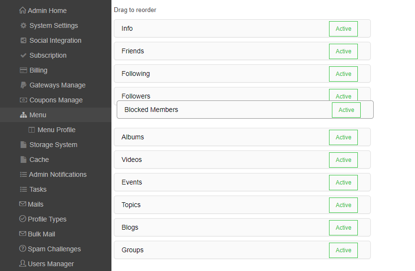Screen dimensions: 415x271
Task: Open Admin Notifications page
Action: point(53,174)
